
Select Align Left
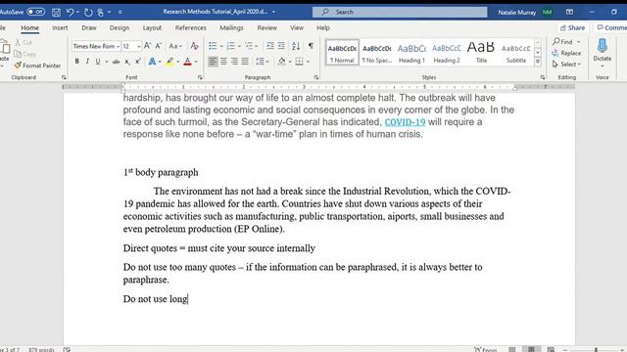click(x=213, y=62)
